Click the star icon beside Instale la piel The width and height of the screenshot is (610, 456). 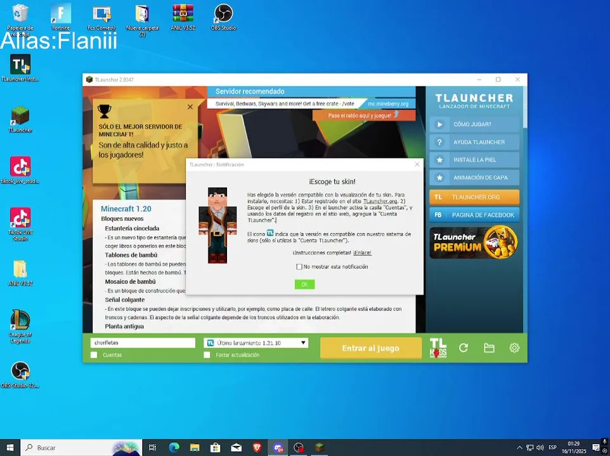point(439,160)
